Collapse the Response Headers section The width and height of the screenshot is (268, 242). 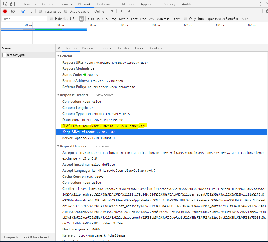58,95
